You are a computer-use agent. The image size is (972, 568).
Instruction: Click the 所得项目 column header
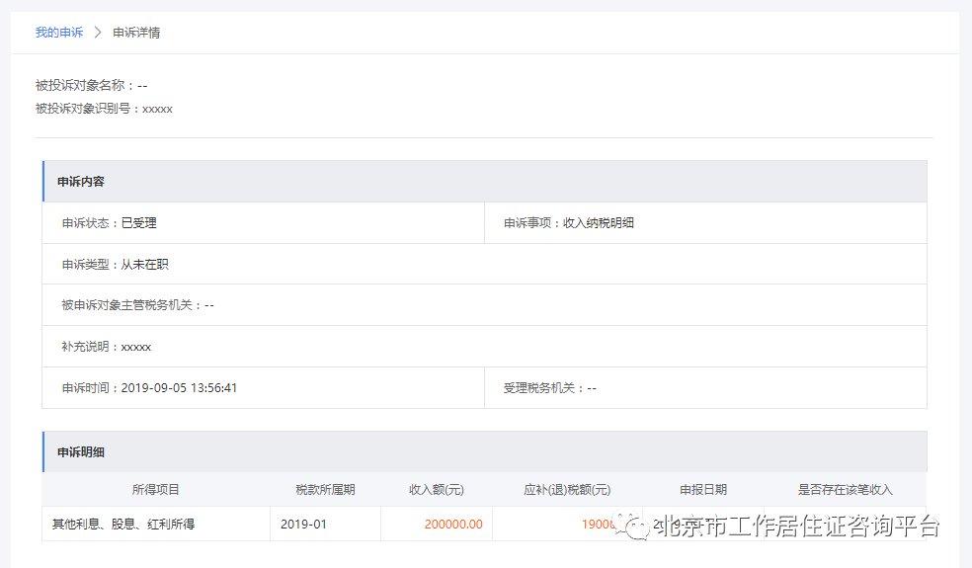(x=156, y=489)
